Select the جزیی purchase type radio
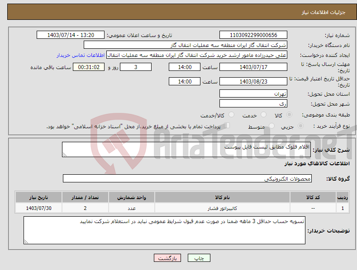Viewport: 357px width, 270px height. point(300,126)
